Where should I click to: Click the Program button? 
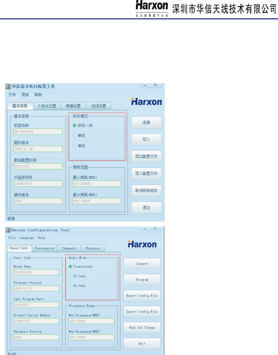(142, 280)
